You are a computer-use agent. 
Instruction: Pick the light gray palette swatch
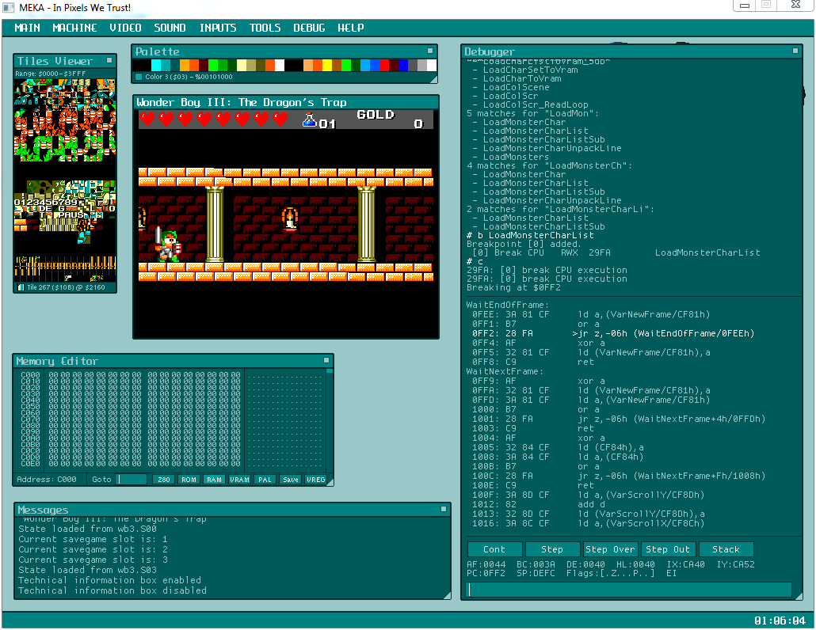[x=422, y=65]
